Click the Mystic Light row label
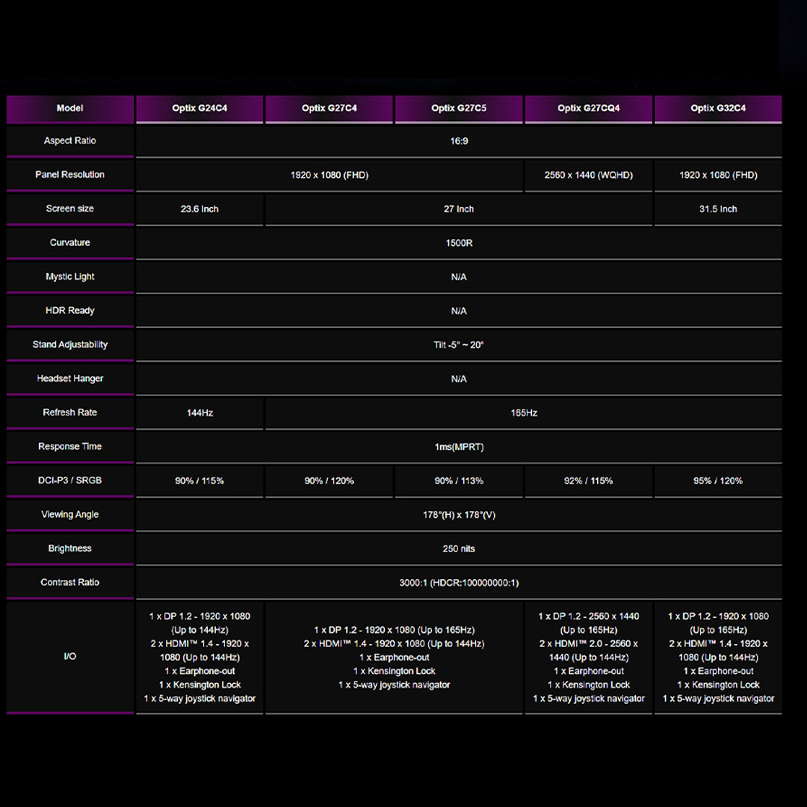The image size is (807, 807). 70,276
